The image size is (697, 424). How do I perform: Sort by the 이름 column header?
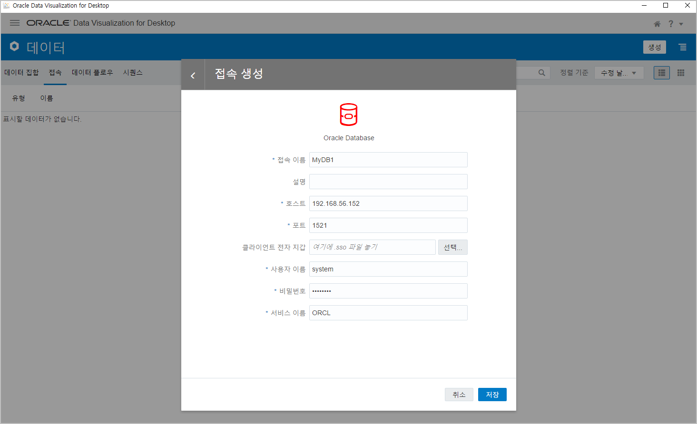(x=47, y=98)
